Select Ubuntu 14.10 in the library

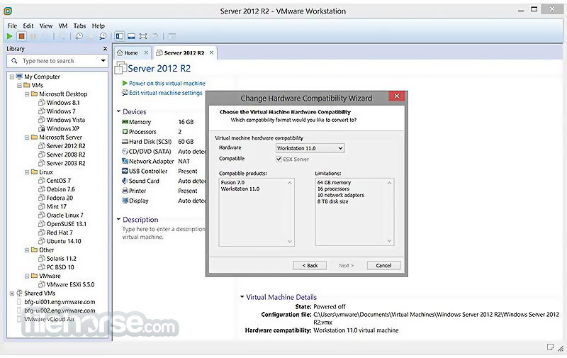(64, 241)
